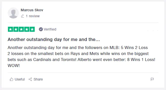
Task: Click the fourth green rating star
Action: (27, 29)
